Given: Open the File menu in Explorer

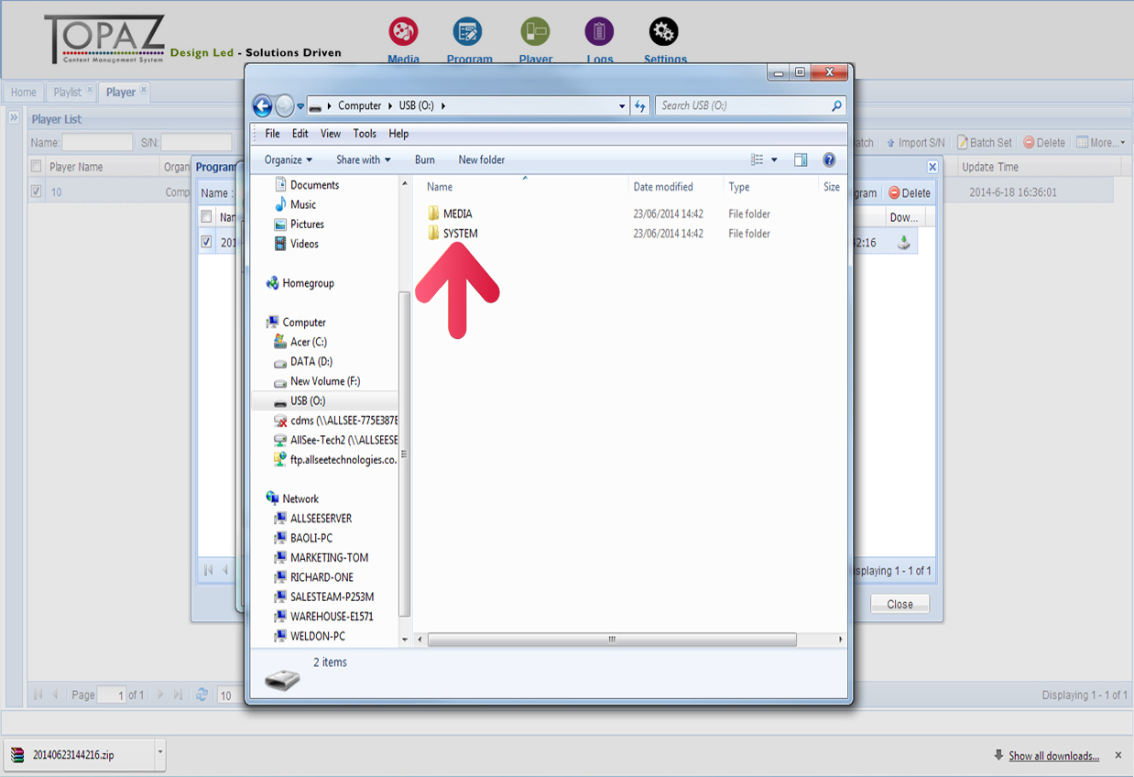Looking at the screenshot, I should [272, 134].
